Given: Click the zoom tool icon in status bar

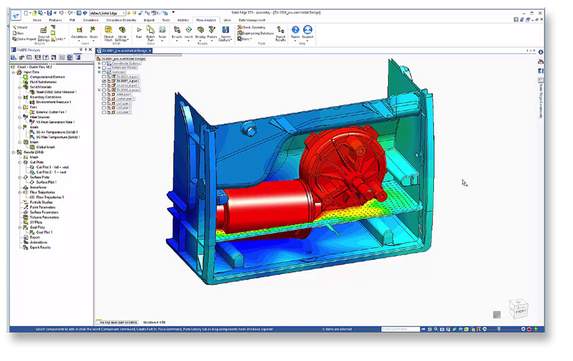Looking at the screenshot, I should 436,329.
